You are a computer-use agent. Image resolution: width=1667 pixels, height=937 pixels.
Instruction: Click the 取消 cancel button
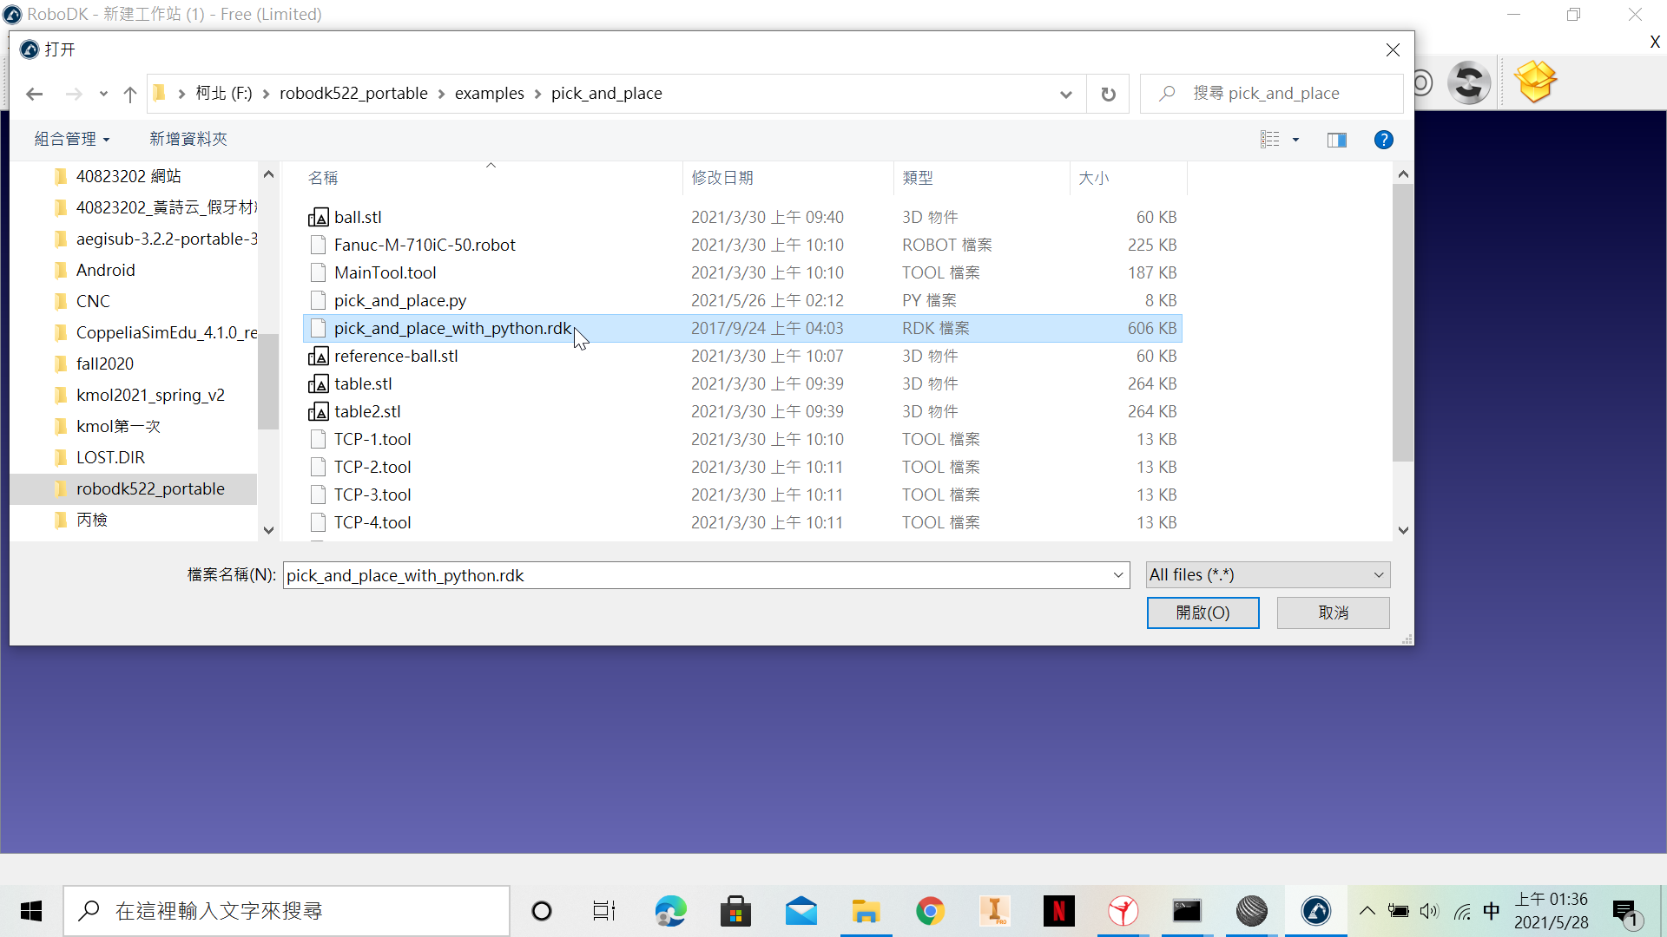[x=1333, y=613]
